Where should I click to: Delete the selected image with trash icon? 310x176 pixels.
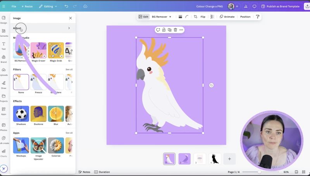[176, 30]
